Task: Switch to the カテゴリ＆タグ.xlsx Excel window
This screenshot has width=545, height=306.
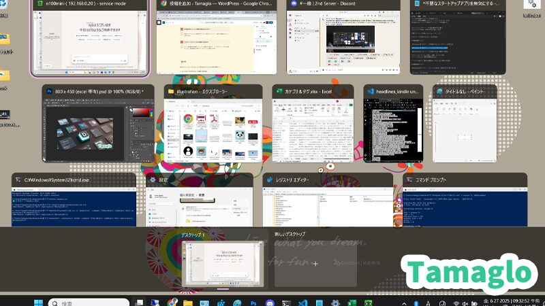Action: click(x=313, y=123)
